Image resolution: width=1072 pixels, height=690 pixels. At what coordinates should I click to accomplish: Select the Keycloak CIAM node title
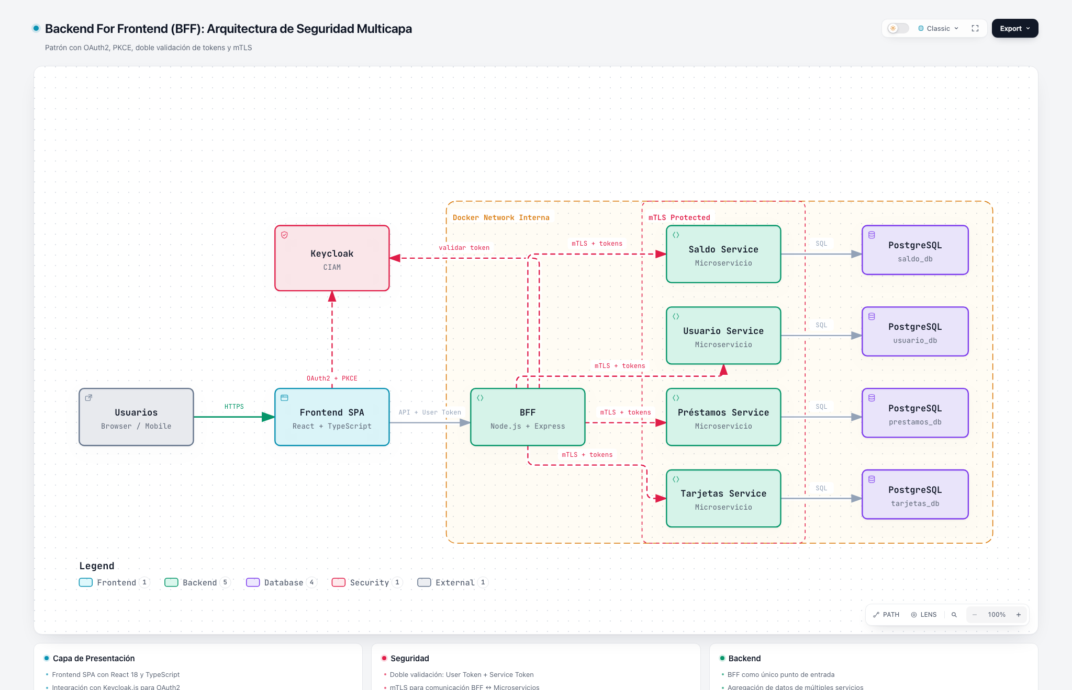[x=332, y=254]
